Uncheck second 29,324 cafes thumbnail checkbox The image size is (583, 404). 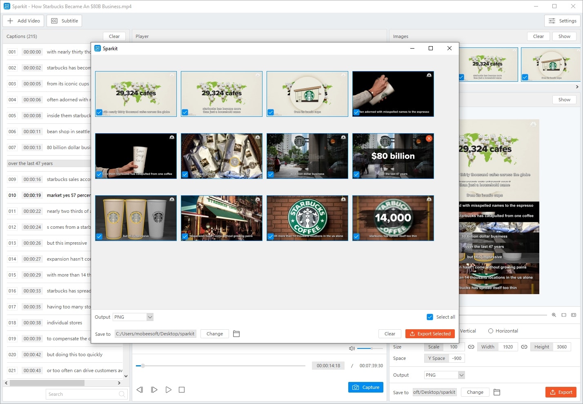tap(185, 112)
